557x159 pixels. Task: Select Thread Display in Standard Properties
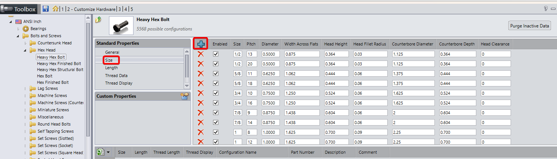coord(119,83)
